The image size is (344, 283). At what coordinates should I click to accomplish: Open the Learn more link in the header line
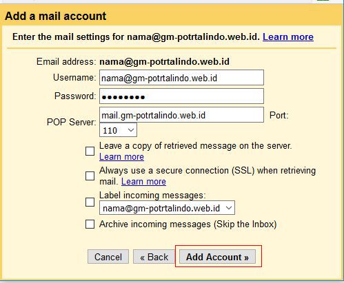(x=288, y=37)
